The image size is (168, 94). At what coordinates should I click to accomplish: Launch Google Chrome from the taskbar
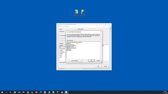(x=28, y=92)
